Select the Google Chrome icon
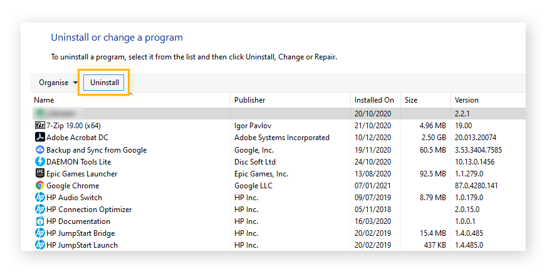 [x=39, y=186]
